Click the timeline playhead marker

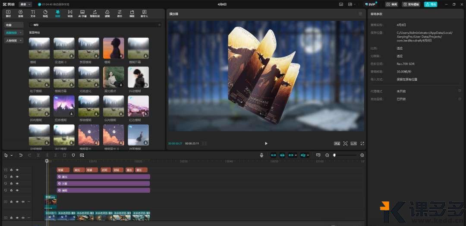tap(47, 161)
